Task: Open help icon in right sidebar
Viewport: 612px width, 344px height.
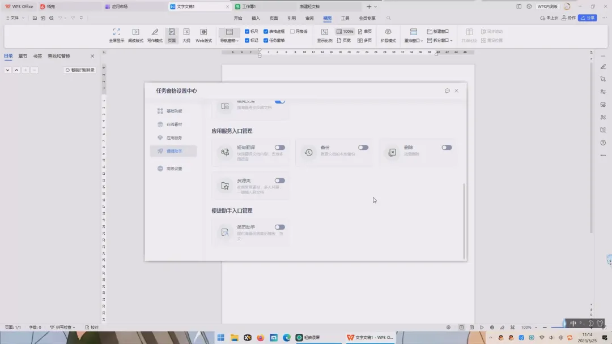Action: (x=603, y=143)
